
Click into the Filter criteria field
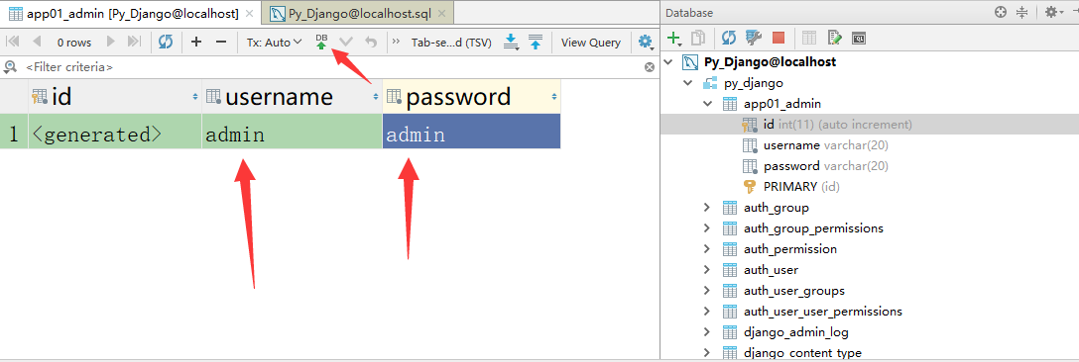(x=330, y=67)
